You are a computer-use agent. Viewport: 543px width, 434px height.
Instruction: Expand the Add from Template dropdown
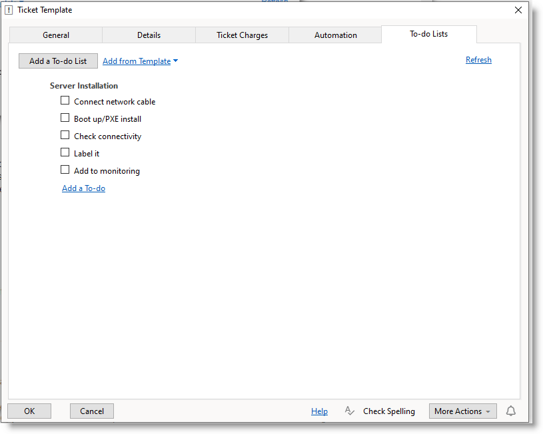click(x=140, y=61)
